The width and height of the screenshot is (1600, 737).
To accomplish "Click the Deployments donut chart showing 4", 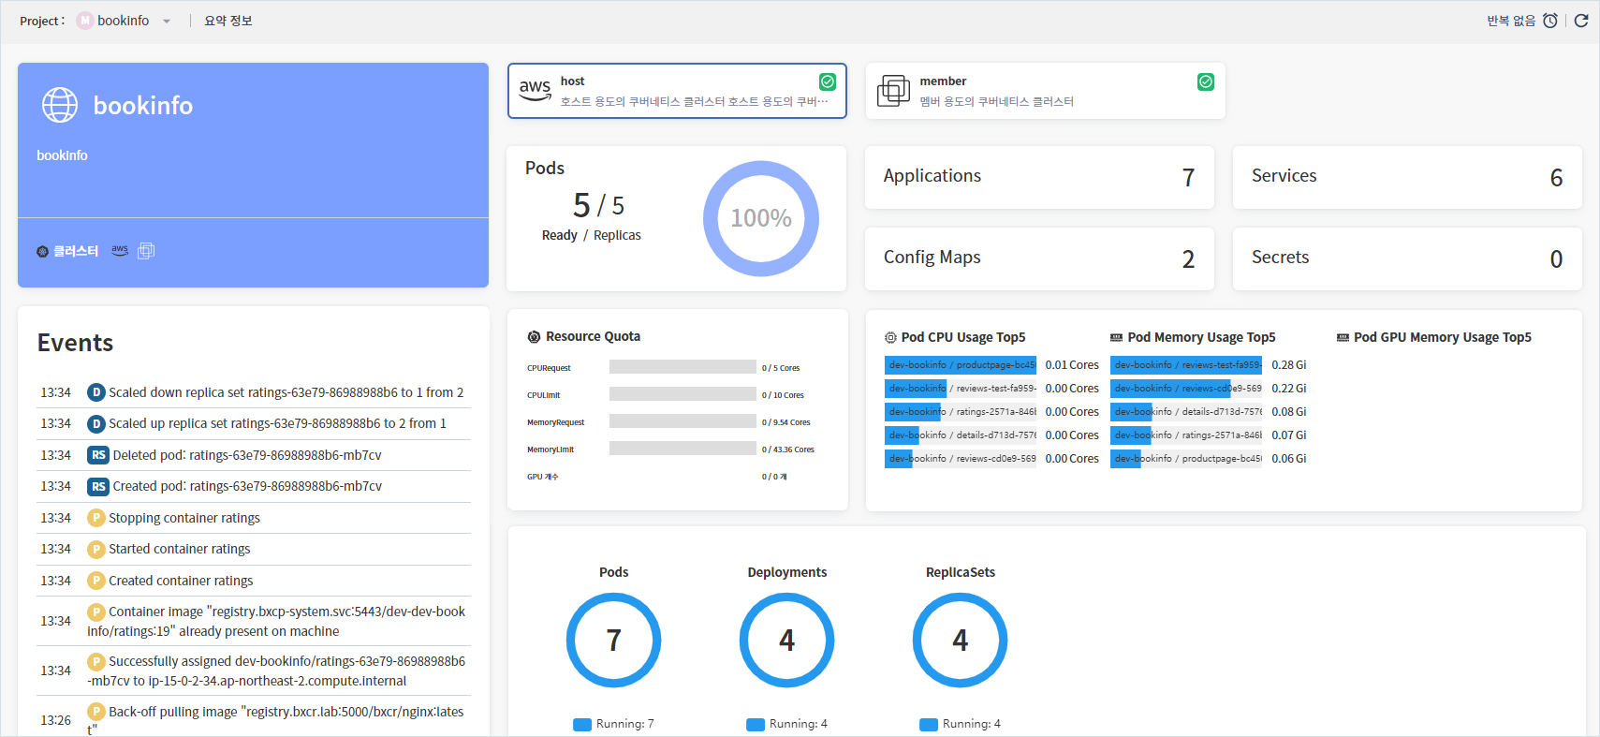I will tap(787, 641).
